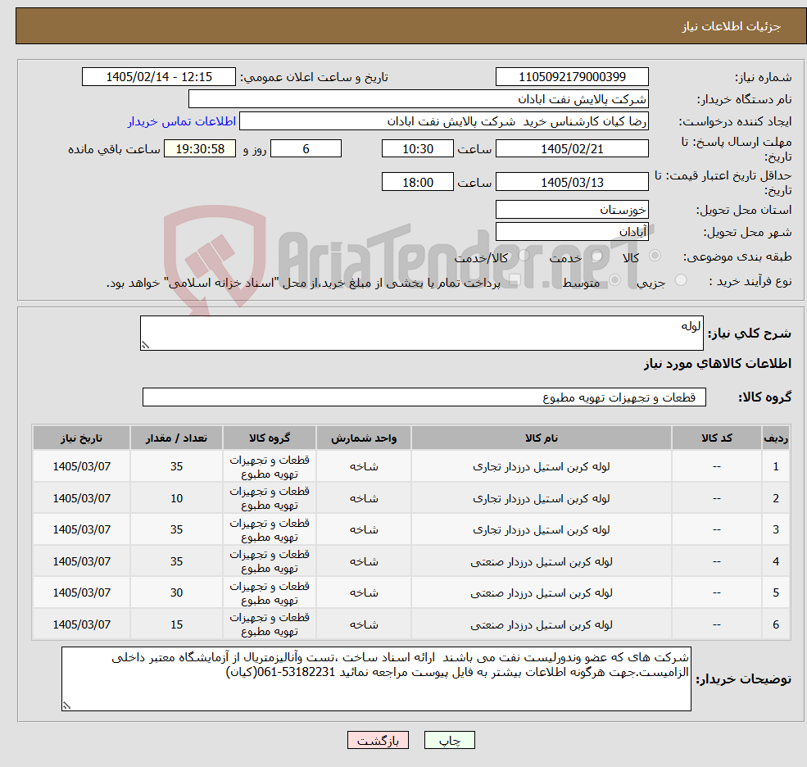Click quantity 10 in row 2
Viewport: 807px width, 767px height.
pos(176,498)
